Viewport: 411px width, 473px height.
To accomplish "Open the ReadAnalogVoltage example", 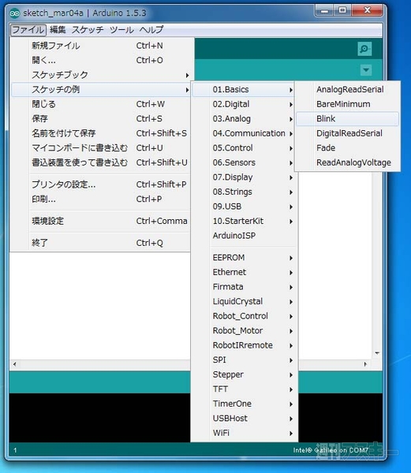I will [348, 162].
